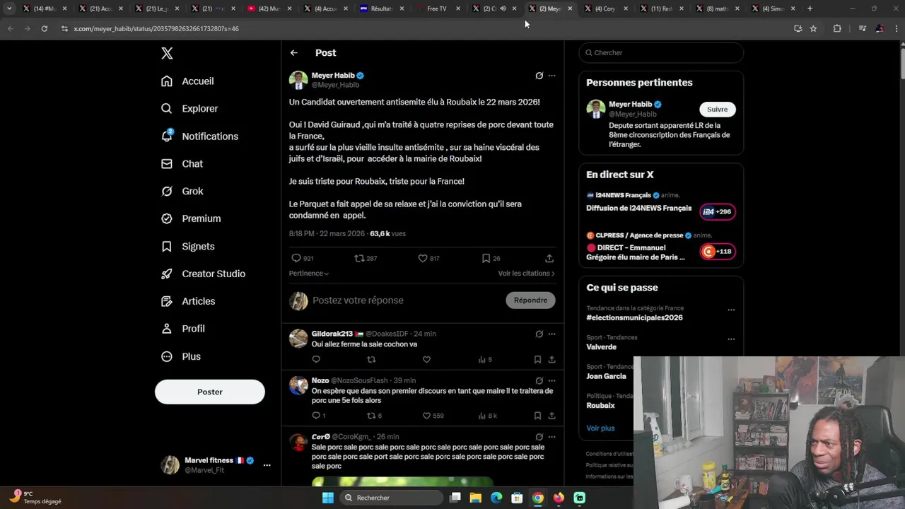Open i24NEWS Français live broadcast
Viewport: 905px width, 509px height.
(x=661, y=204)
